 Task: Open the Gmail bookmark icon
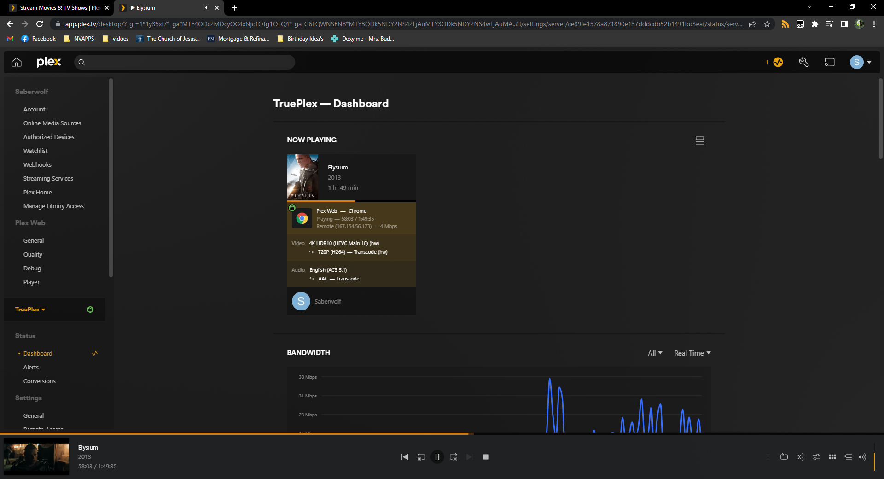click(x=10, y=39)
